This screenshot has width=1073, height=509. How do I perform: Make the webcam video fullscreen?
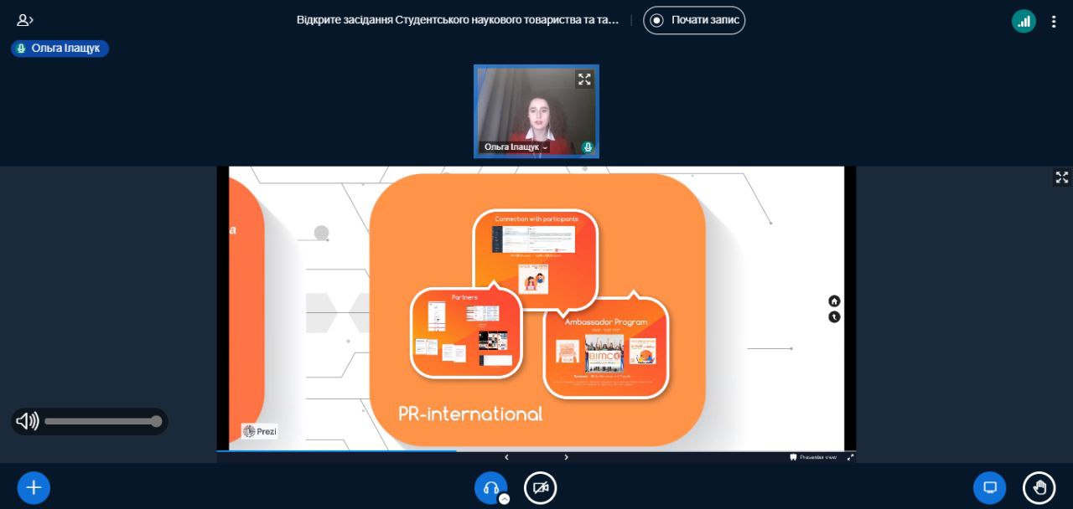[584, 80]
